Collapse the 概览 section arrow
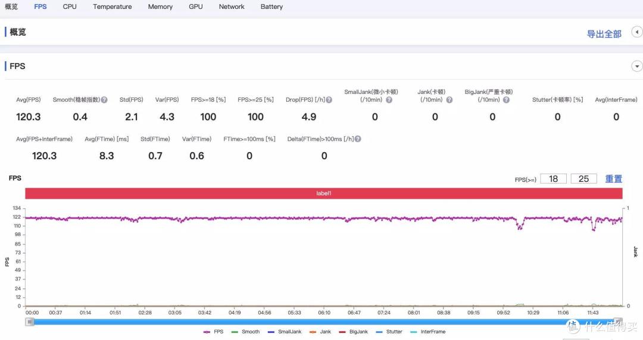 click(x=636, y=32)
